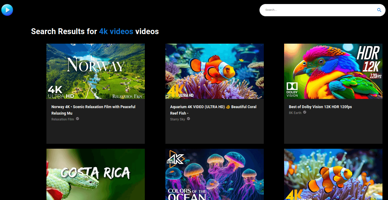This screenshot has height=200, width=388.
Task: Open the Aquarium clownfish video thumbnail
Action: point(214,71)
